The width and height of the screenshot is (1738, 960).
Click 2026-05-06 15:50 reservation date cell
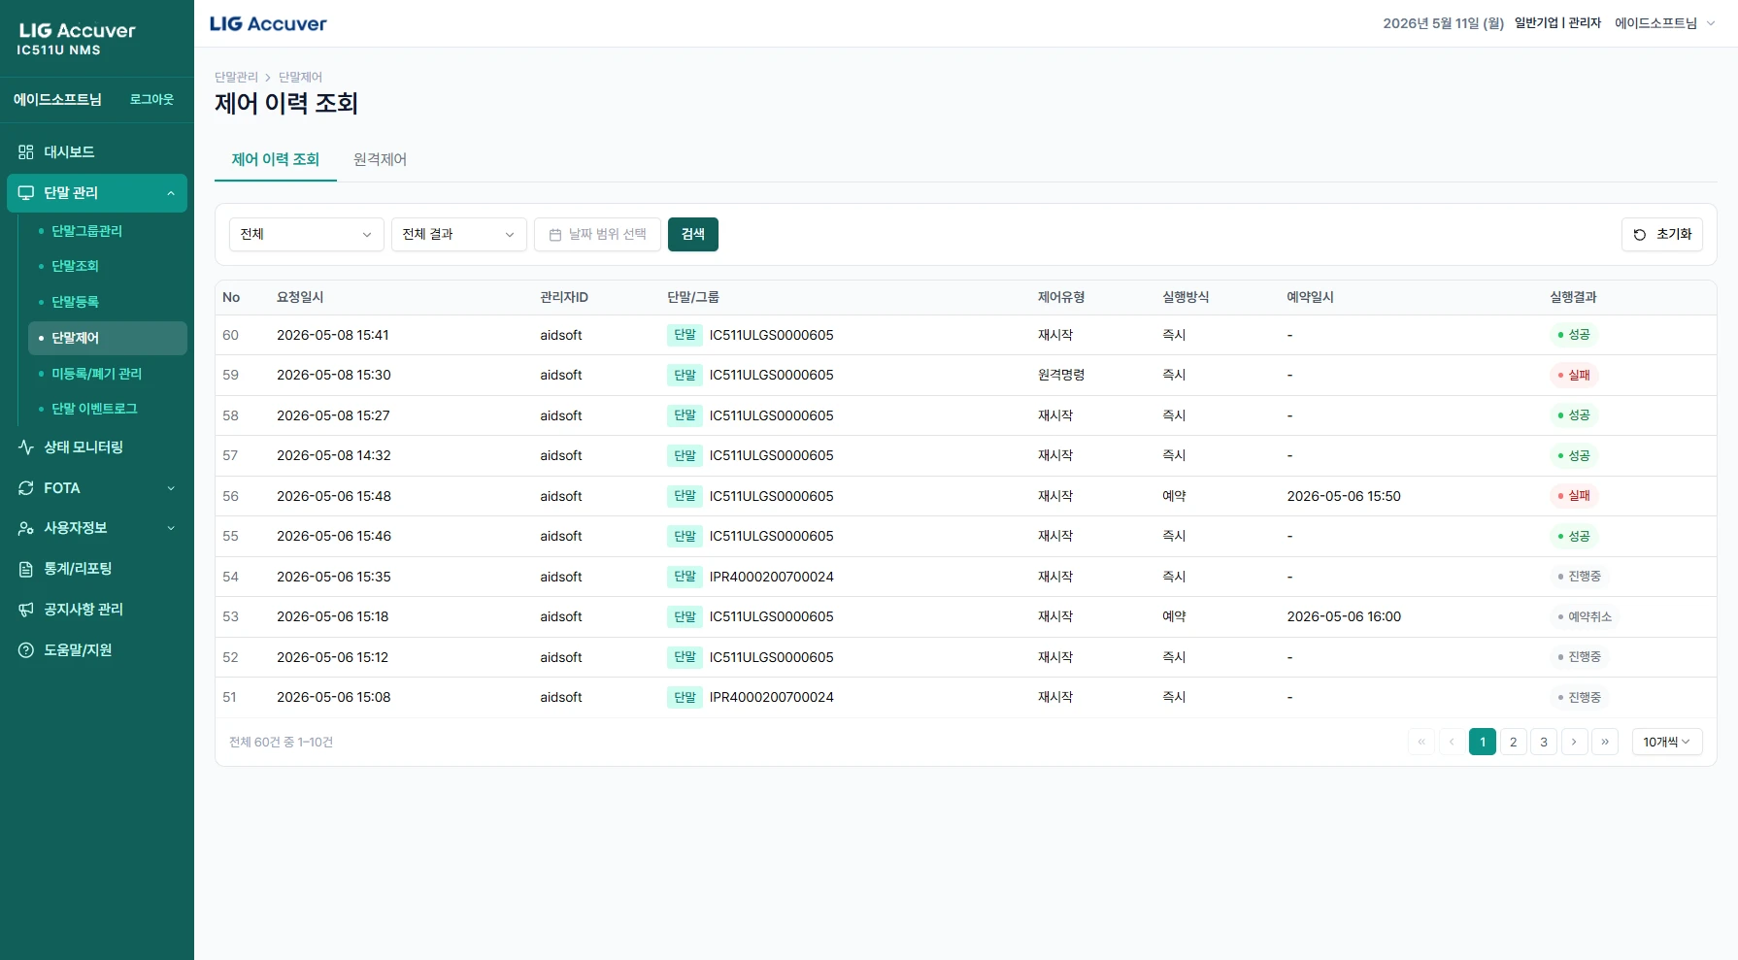(1344, 496)
